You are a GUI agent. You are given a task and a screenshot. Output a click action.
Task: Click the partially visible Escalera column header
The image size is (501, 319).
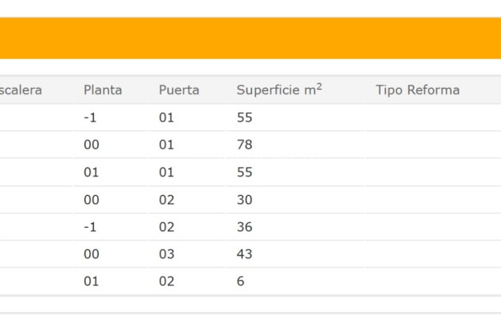tap(21, 90)
